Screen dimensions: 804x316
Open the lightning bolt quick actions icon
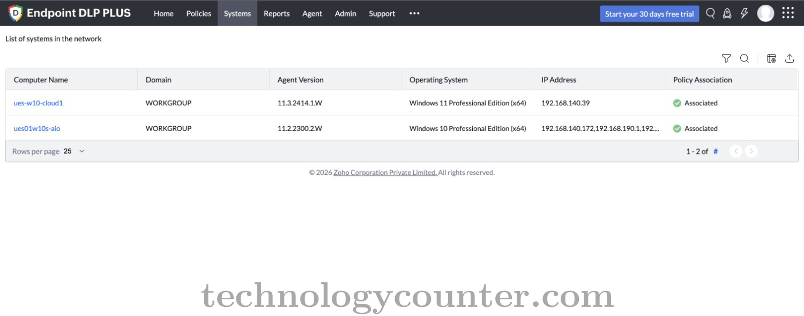[745, 13]
